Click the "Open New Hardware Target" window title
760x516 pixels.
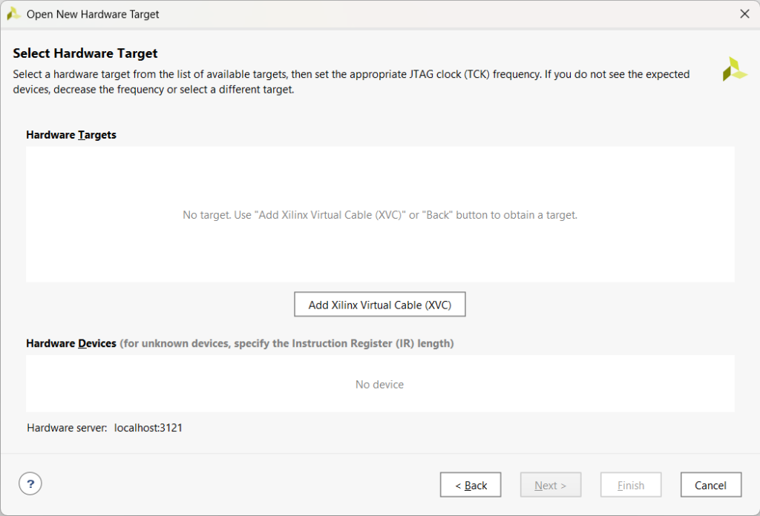[x=93, y=14]
